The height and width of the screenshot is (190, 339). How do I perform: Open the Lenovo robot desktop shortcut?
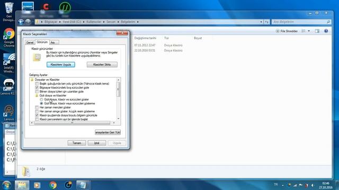click(x=8, y=87)
